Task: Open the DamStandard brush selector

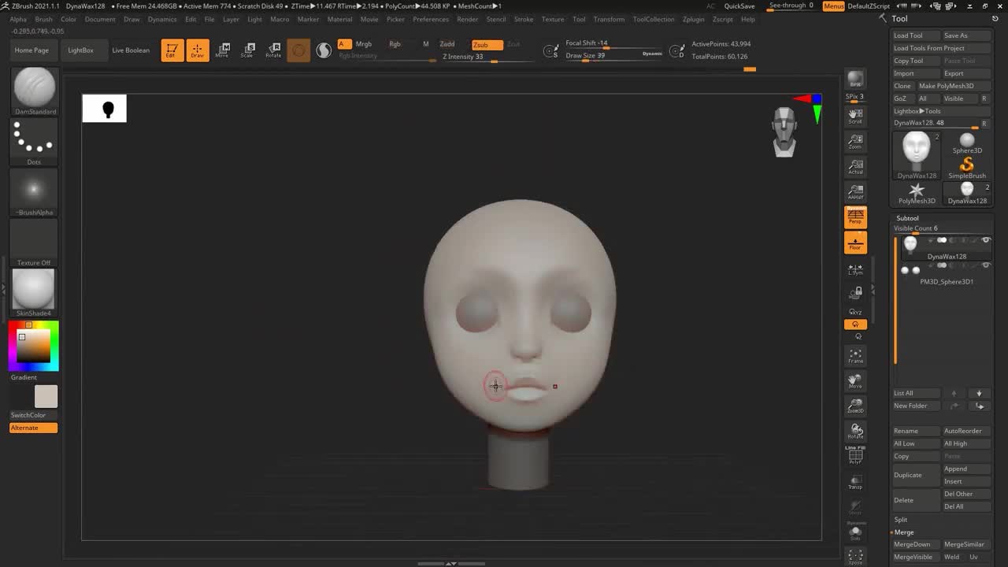Action: click(x=35, y=91)
